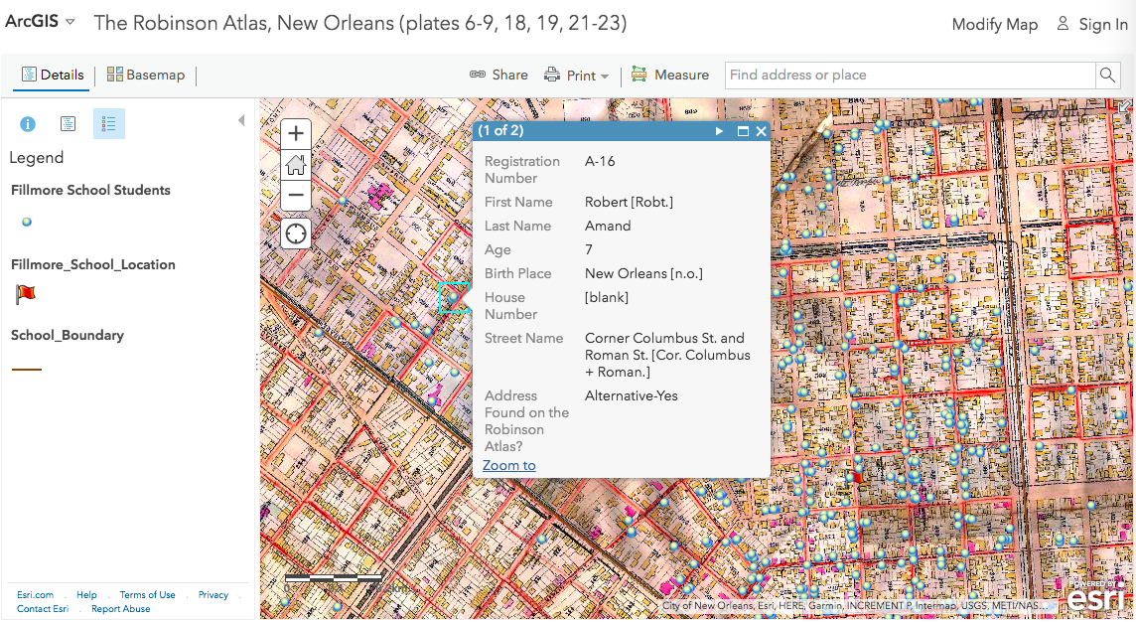Share this map
The height and width of the screenshot is (622, 1136).
pos(498,75)
